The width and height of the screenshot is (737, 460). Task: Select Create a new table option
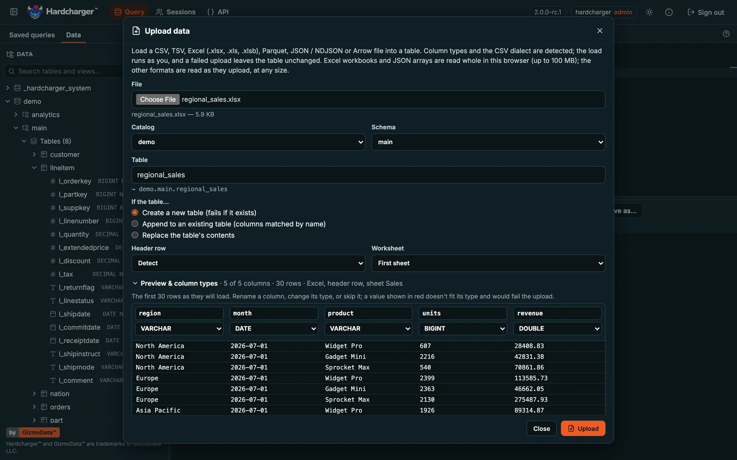click(x=135, y=212)
